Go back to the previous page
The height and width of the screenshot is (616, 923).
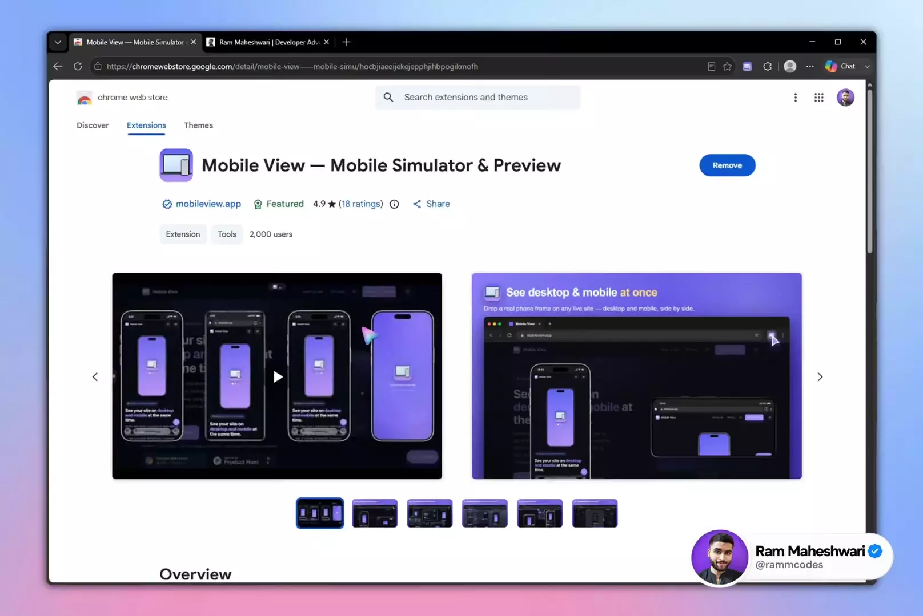click(x=58, y=66)
